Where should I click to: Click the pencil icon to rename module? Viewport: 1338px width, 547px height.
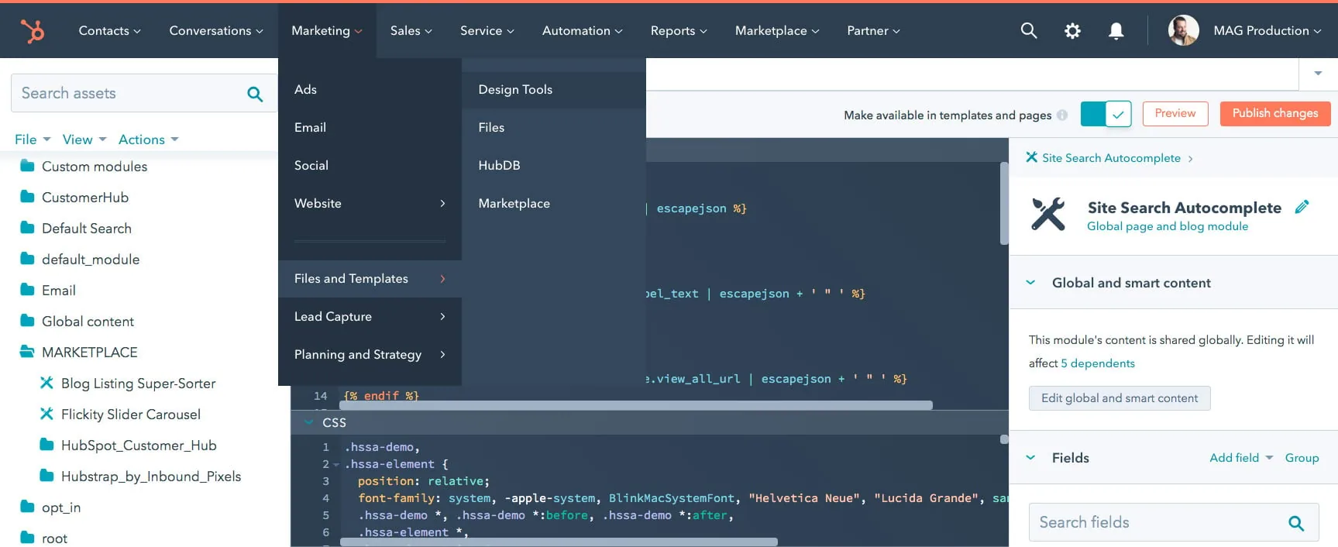pyautogui.click(x=1302, y=207)
